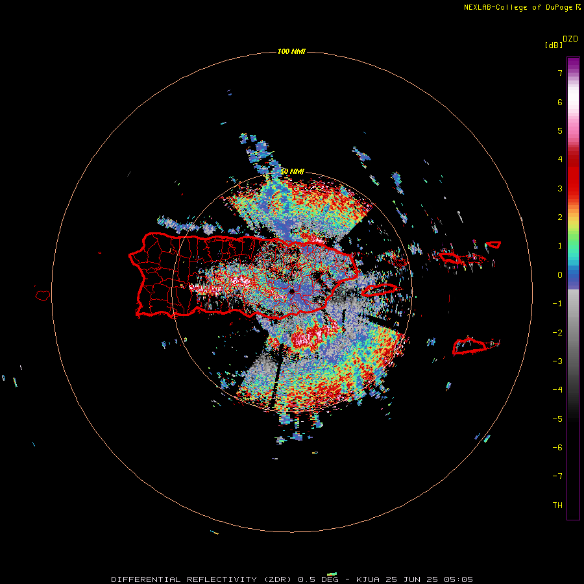Click the 1 value on color scale
584x584 pixels.
(x=560, y=246)
